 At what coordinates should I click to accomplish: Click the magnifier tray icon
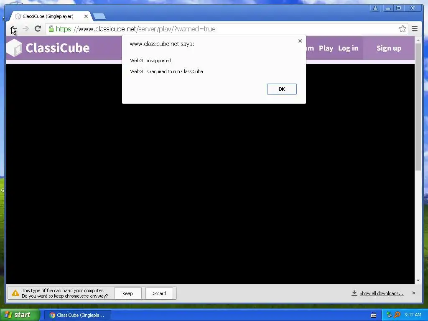coord(397,315)
